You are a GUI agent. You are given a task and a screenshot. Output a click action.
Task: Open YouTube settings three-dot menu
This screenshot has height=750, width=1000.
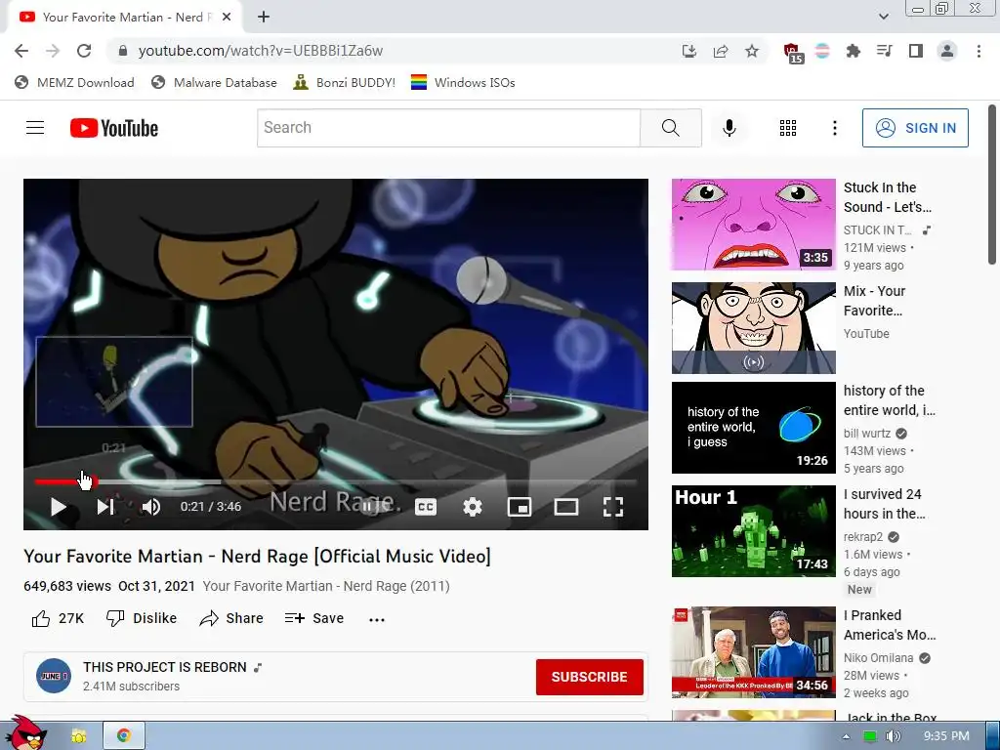coord(834,128)
